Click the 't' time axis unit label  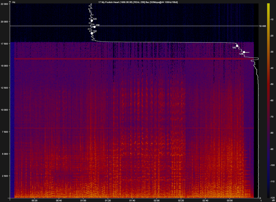point(261,200)
